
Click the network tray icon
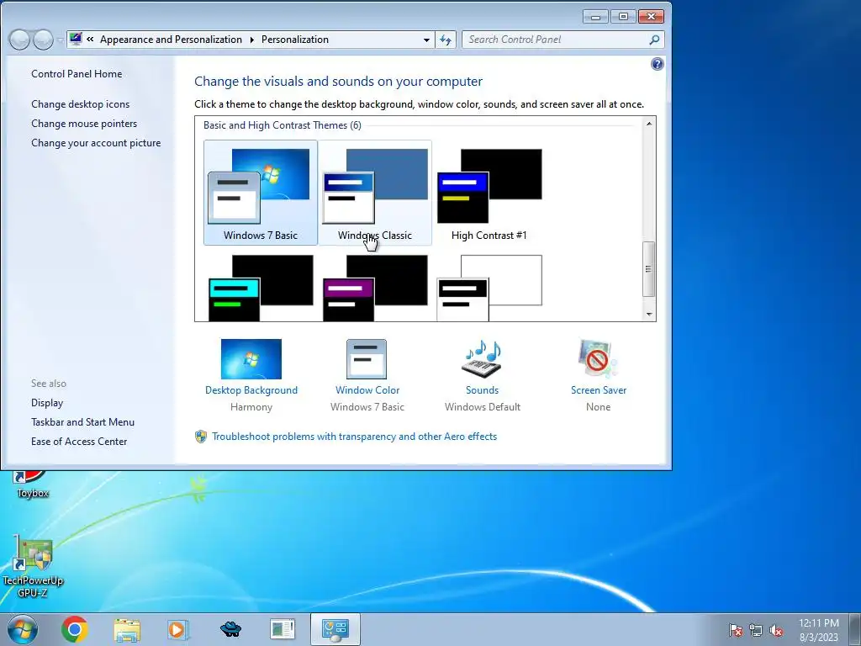click(756, 630)
